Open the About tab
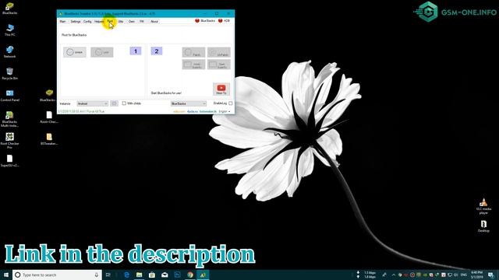Screen dimensions: 499x280 pyautogui.click(x=154, y=21)
